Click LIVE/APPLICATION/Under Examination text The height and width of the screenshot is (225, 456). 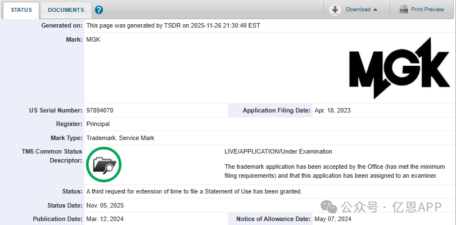click(x=278, y=151)
